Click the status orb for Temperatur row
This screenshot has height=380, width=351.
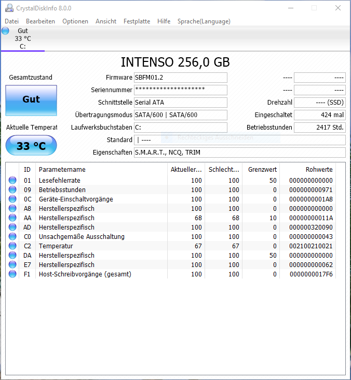point(12,246)
